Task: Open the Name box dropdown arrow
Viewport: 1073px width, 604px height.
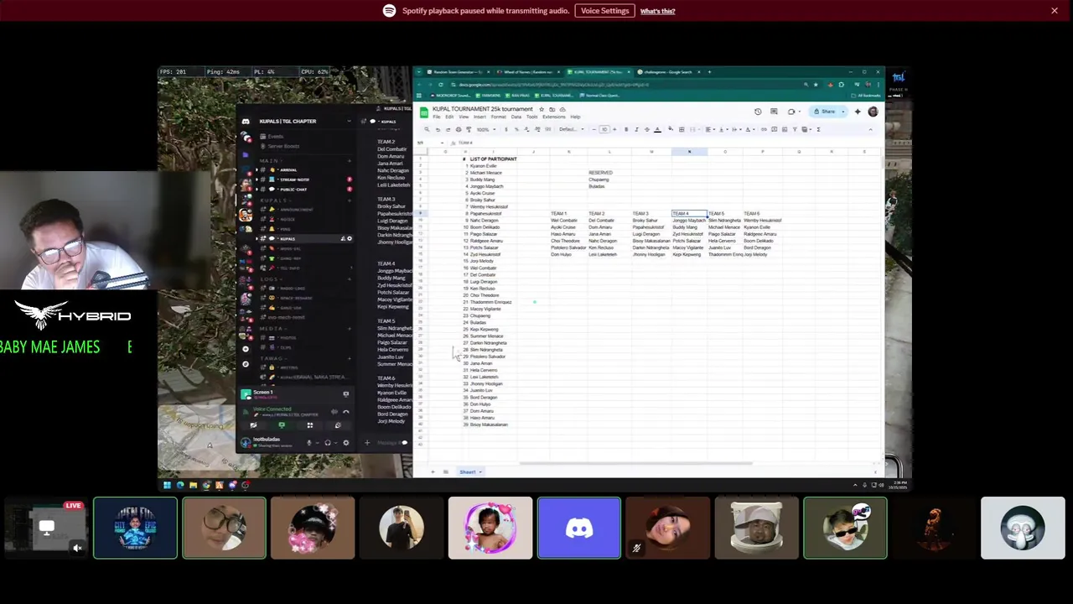Action: [442, 143]
